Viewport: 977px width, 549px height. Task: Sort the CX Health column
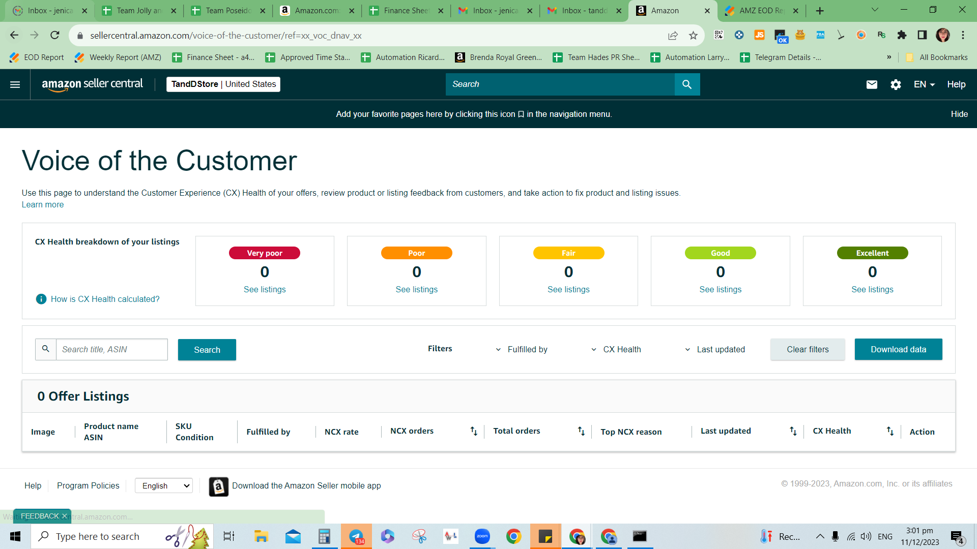(x=890, y=431)
